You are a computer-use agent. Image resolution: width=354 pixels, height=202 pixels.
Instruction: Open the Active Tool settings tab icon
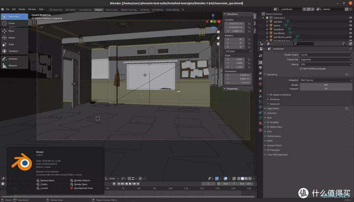coord(260,55)
